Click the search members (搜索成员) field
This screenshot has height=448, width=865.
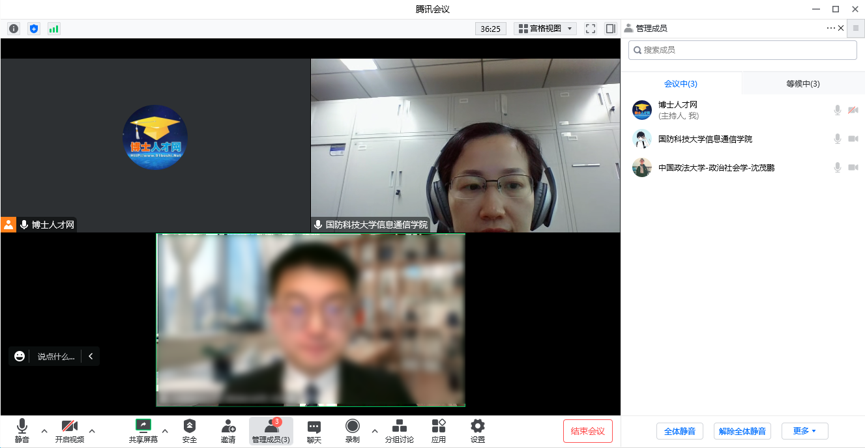742,50
